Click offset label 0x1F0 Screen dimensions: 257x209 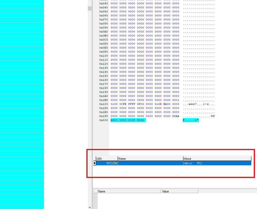(104, 116)
